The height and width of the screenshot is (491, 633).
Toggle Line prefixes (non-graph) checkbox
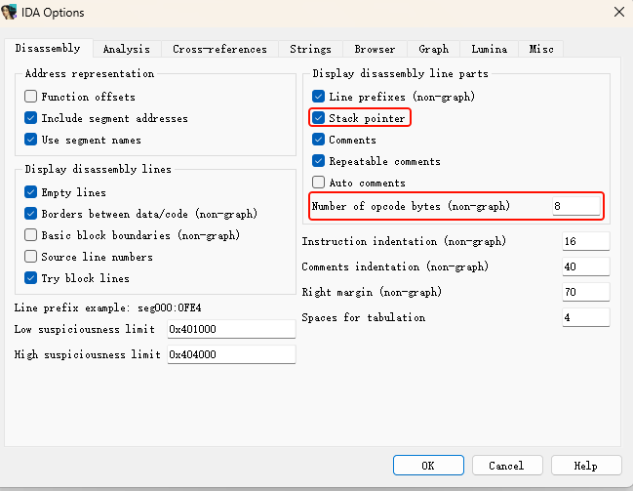pos(319,97)
